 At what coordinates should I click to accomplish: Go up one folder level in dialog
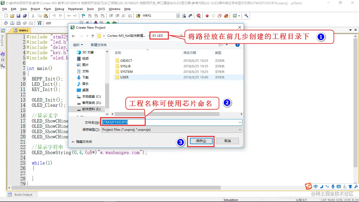coord(93,36)
